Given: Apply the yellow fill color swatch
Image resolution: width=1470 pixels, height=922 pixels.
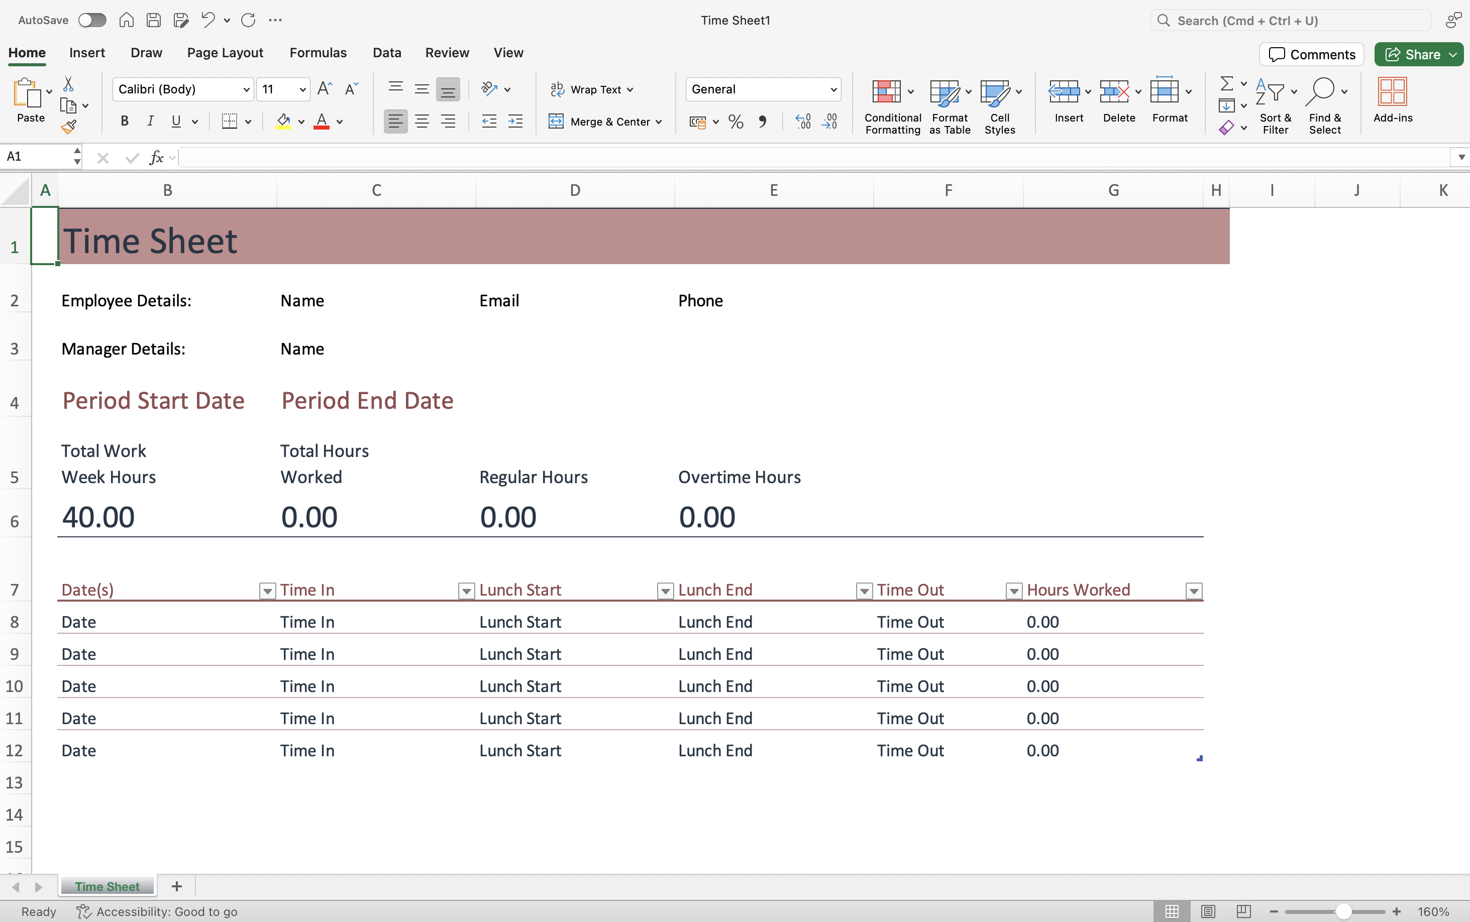Looking at the screenshot, I should click(283, 122).
